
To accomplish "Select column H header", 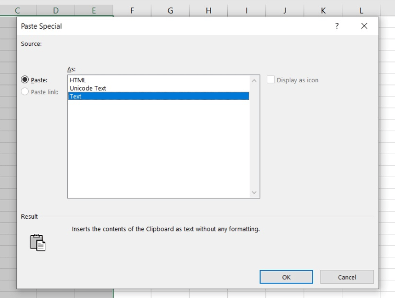I will (208, 10).
